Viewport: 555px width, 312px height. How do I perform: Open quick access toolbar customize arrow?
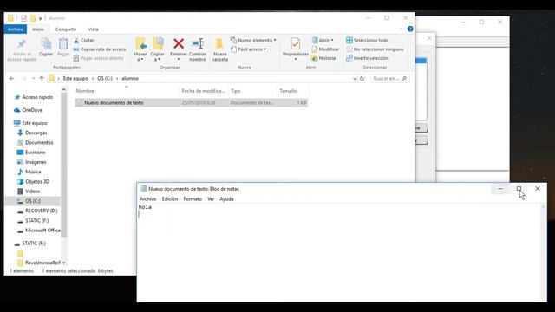41,18
